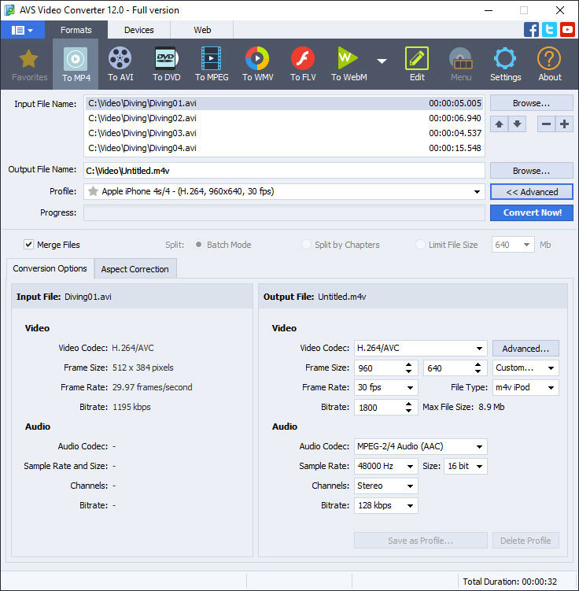Open the disc Menu icon
The height and width of the screenshot is (591, 579).
[x=461, y=65]
